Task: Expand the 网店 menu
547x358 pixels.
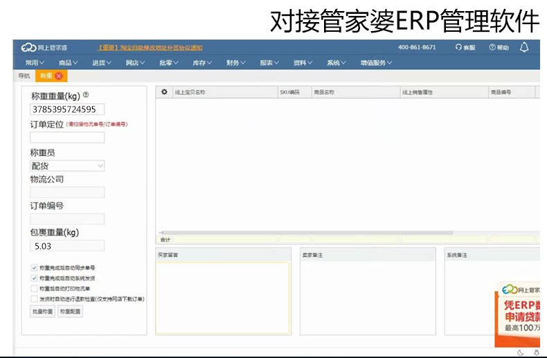Action: coord(135,63)
